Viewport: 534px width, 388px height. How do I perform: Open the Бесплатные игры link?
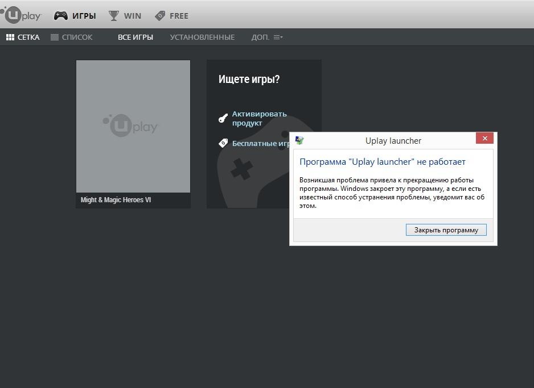click(x=261, y=143)
